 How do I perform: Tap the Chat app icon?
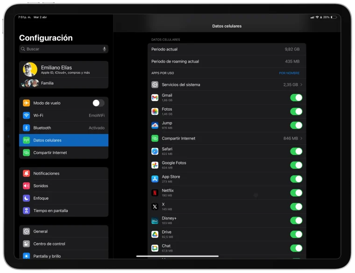[155, 248]
